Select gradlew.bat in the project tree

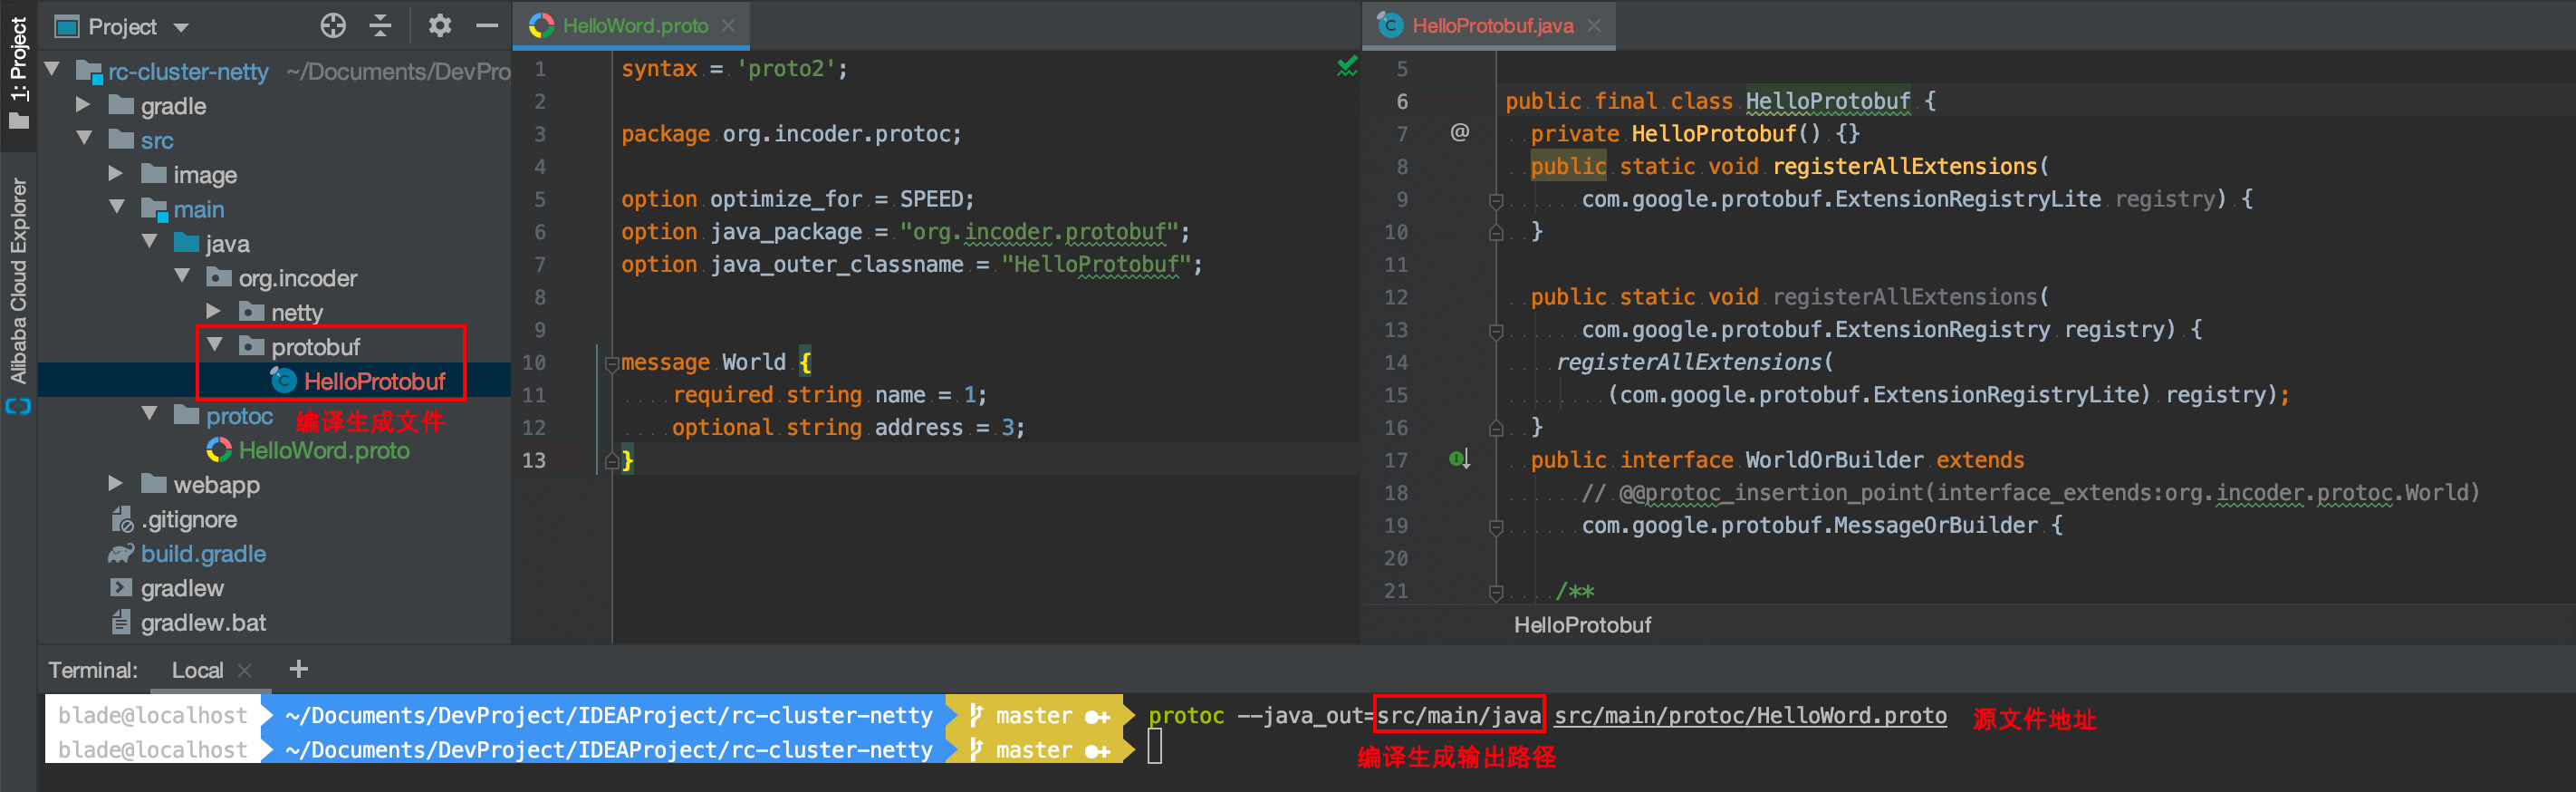click(203, 622)
